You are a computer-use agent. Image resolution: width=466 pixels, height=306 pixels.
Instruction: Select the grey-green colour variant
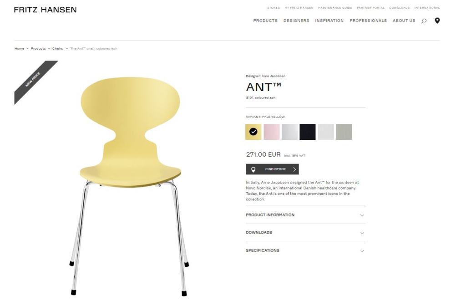[344, 132]
